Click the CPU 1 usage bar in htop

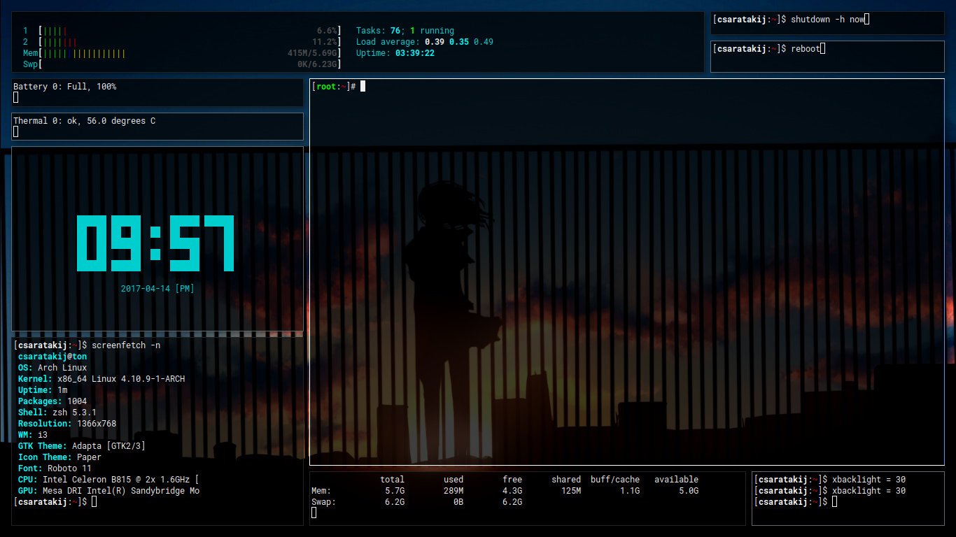189,31
